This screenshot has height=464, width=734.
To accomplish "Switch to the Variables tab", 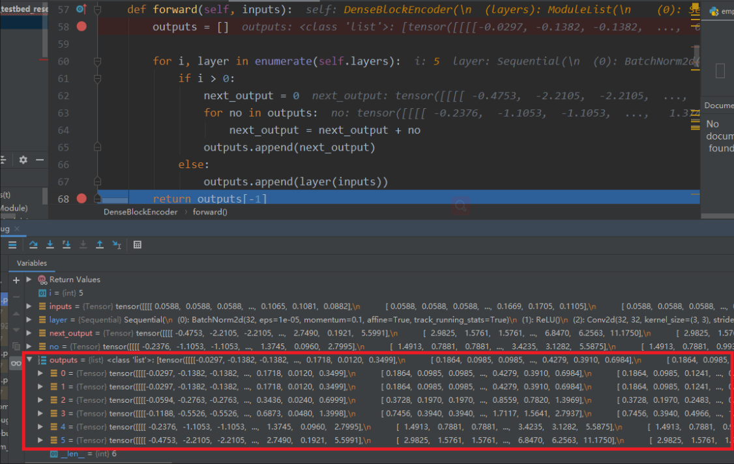I will 32,263.
